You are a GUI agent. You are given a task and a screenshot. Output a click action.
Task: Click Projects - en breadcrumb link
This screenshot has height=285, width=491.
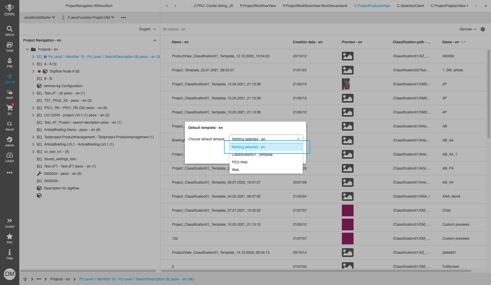(x=60, y=279)
